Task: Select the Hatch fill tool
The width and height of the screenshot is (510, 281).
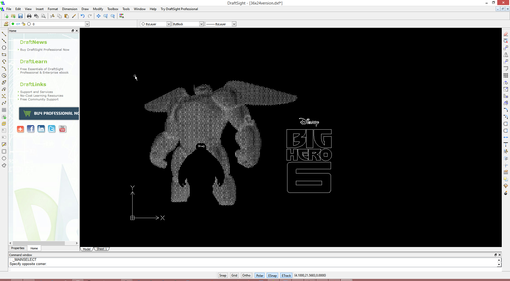Action: 4,110
